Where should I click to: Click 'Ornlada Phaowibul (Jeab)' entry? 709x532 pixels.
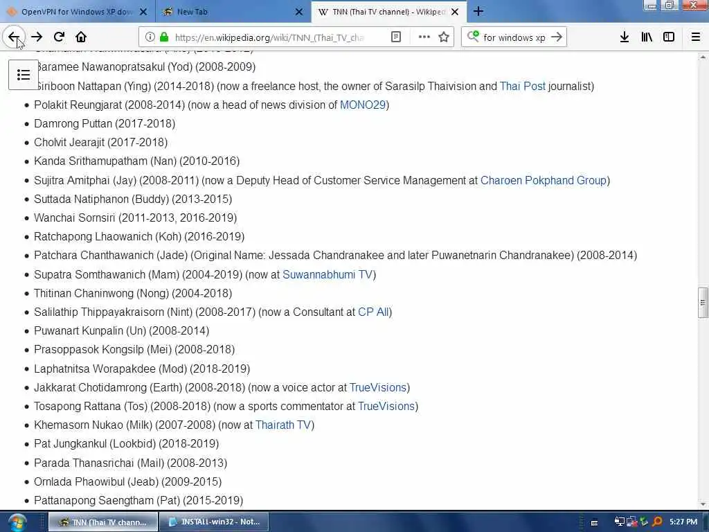click(127, 482)
